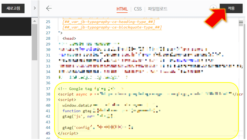The width and height of the screenshot is (247, 140).
Task: Click the 적용 apply button
Action: tap(231, 8)
